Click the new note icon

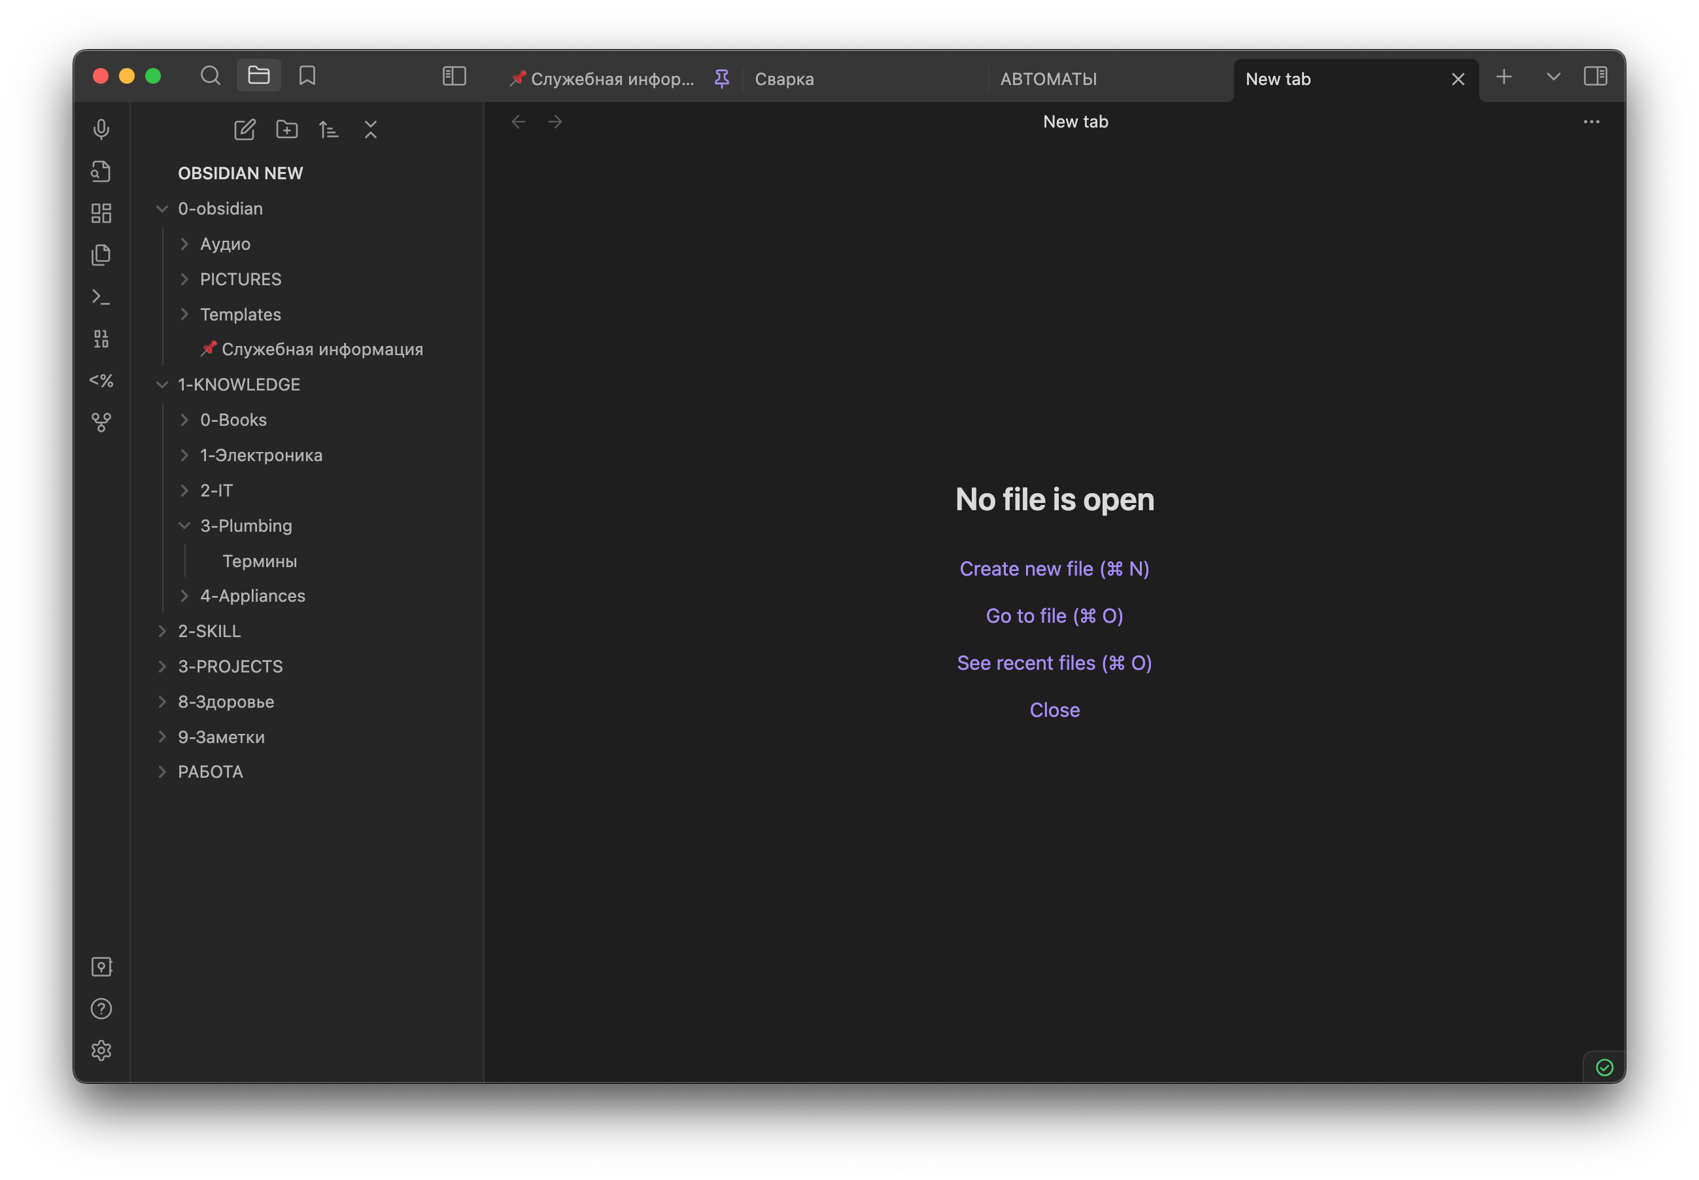(245, 130)
